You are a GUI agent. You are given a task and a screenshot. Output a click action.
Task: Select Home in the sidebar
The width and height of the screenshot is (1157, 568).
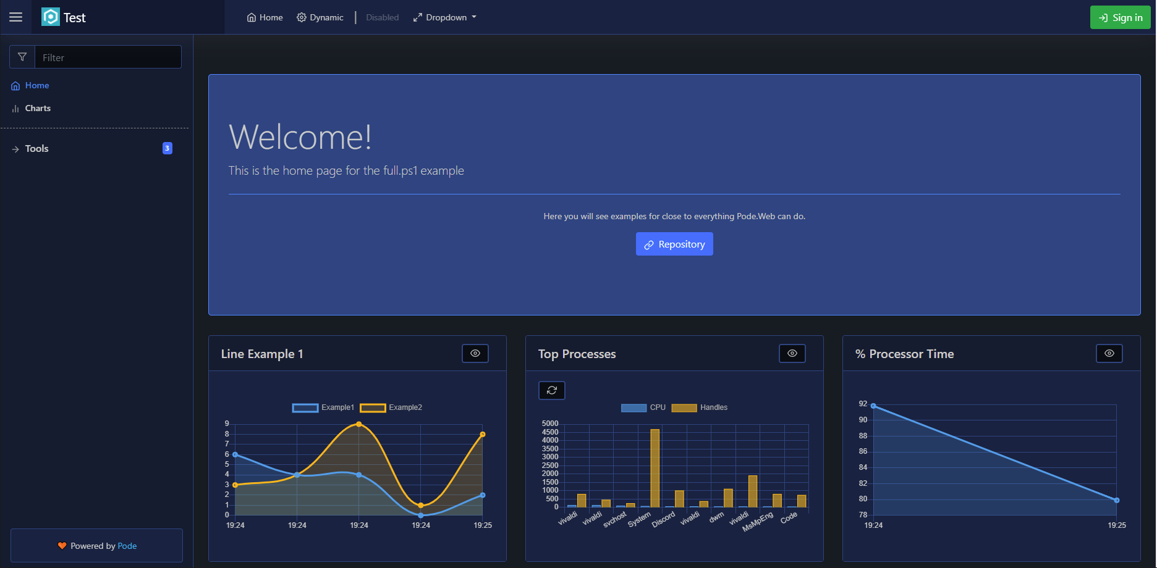click(x=37, y=85)
